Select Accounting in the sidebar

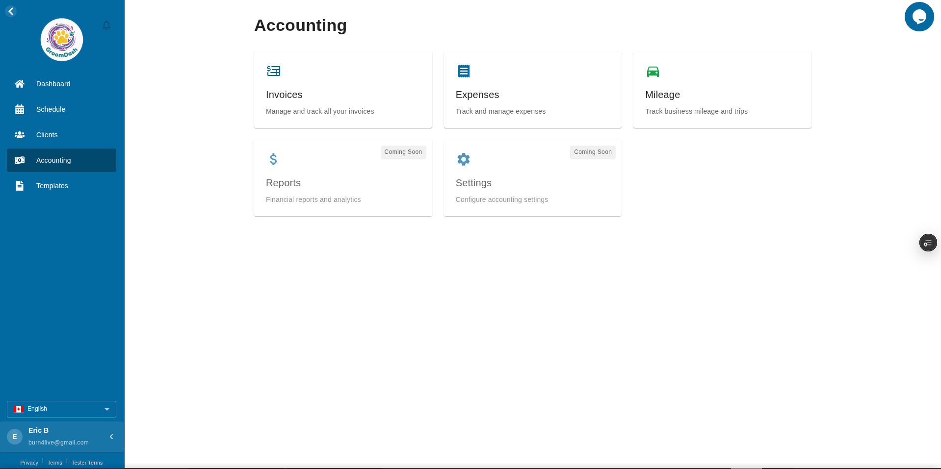53,160
